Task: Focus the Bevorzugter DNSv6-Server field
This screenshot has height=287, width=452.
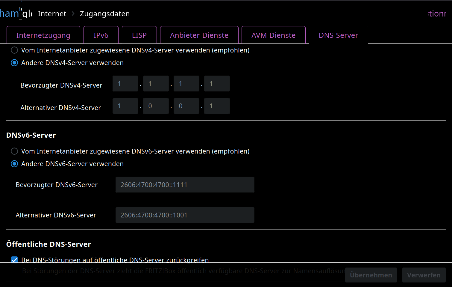Action: tap(185, 185)
